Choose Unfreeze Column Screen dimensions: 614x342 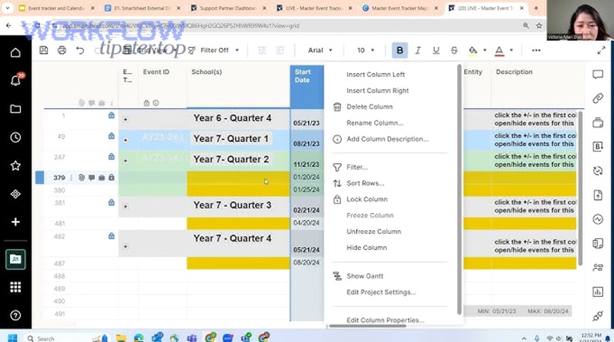click(x=374, y=231)
